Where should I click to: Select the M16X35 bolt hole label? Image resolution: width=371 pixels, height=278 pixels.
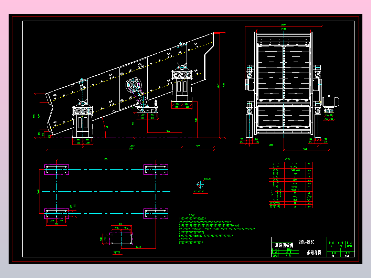(207, 179)
